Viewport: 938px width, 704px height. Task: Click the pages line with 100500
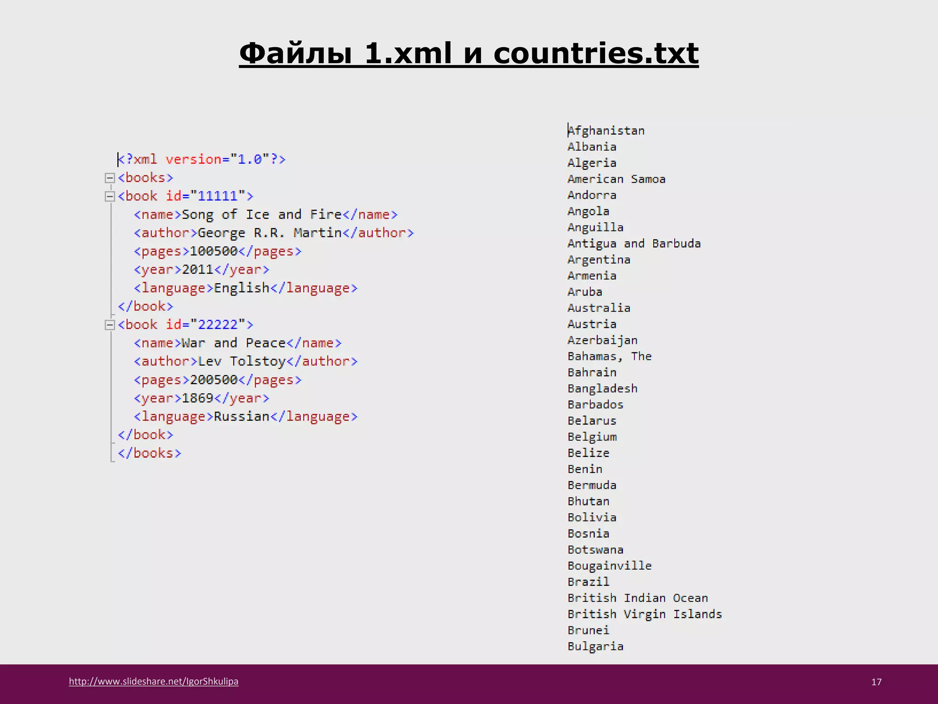pos(218,251)
